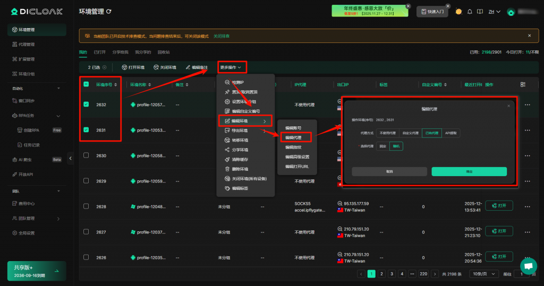Toggle the select-all checkbox in table header
The height and width of the screenshot is (286, 544).
pos(86,84)
